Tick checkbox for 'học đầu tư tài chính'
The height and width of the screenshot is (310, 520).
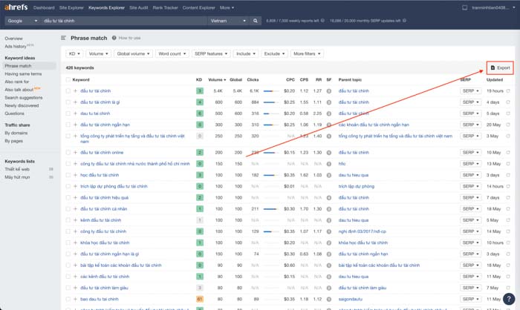[68, 175]
